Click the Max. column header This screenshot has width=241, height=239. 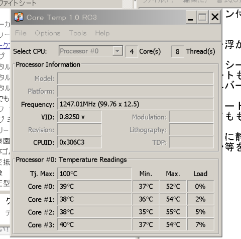[x=173, y=174]
